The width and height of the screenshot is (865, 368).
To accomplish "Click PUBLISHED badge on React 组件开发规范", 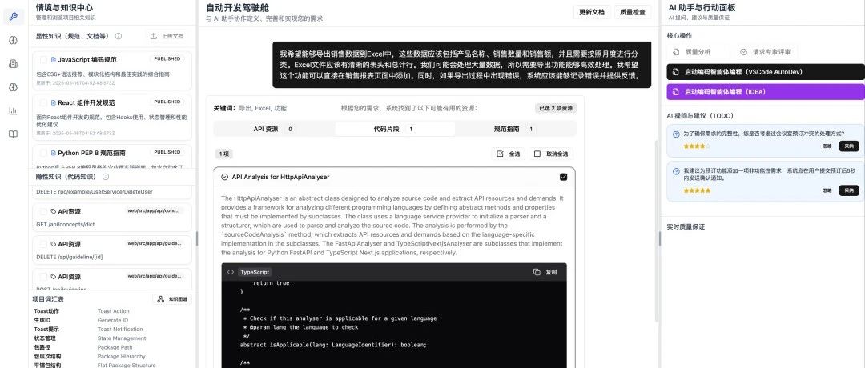I will coord(167,102).
